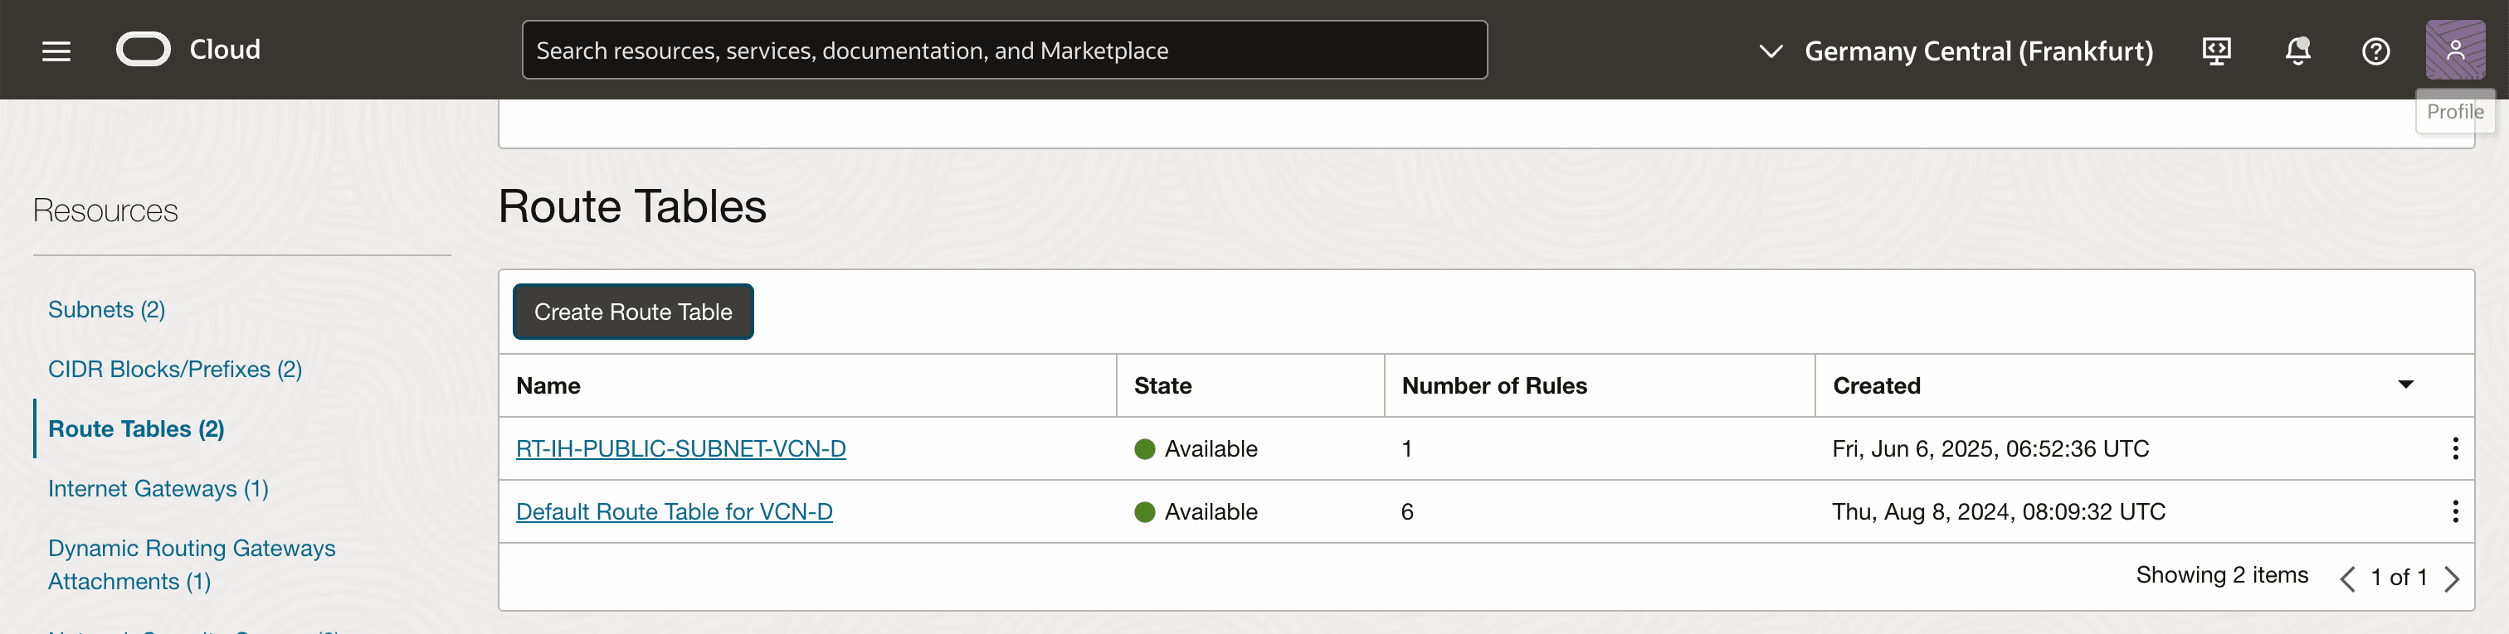Open the Profile avatar menu
The width and height of the screenshot is (2509, 634).
2453,50
